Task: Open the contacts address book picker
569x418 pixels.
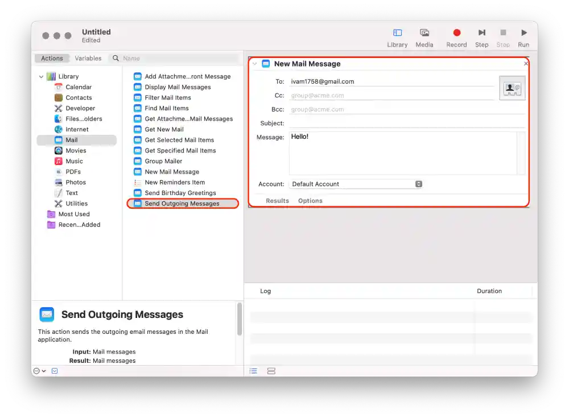Action: point(512,88)
